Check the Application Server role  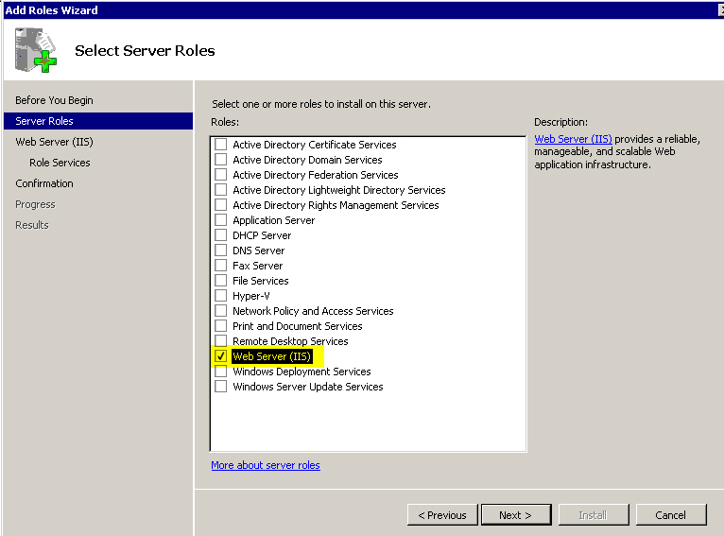pyautogui.click(x=221, y=220)
